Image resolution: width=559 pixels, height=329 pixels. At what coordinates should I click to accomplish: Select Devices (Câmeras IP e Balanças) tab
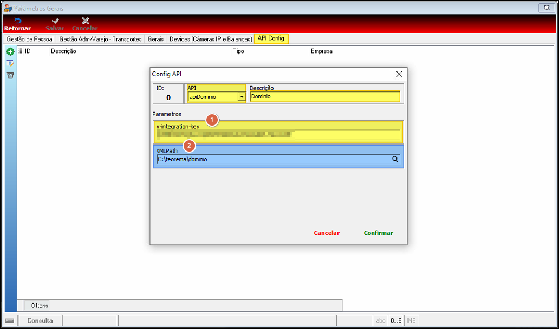(x=210, y=39)
